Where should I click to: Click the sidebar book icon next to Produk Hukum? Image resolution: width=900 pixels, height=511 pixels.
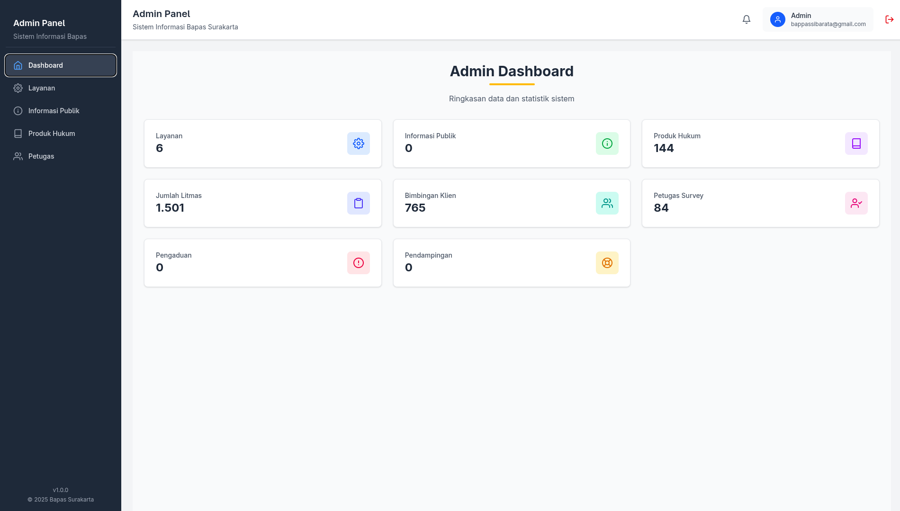[x=18, y=134]
